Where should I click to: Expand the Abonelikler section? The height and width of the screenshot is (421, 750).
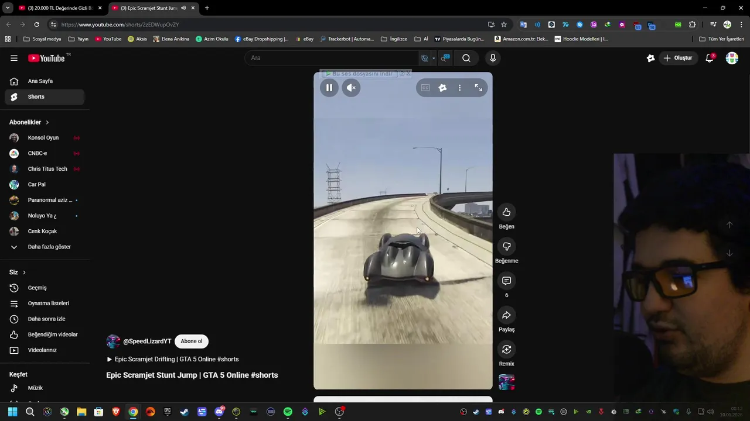coord(29,122)
